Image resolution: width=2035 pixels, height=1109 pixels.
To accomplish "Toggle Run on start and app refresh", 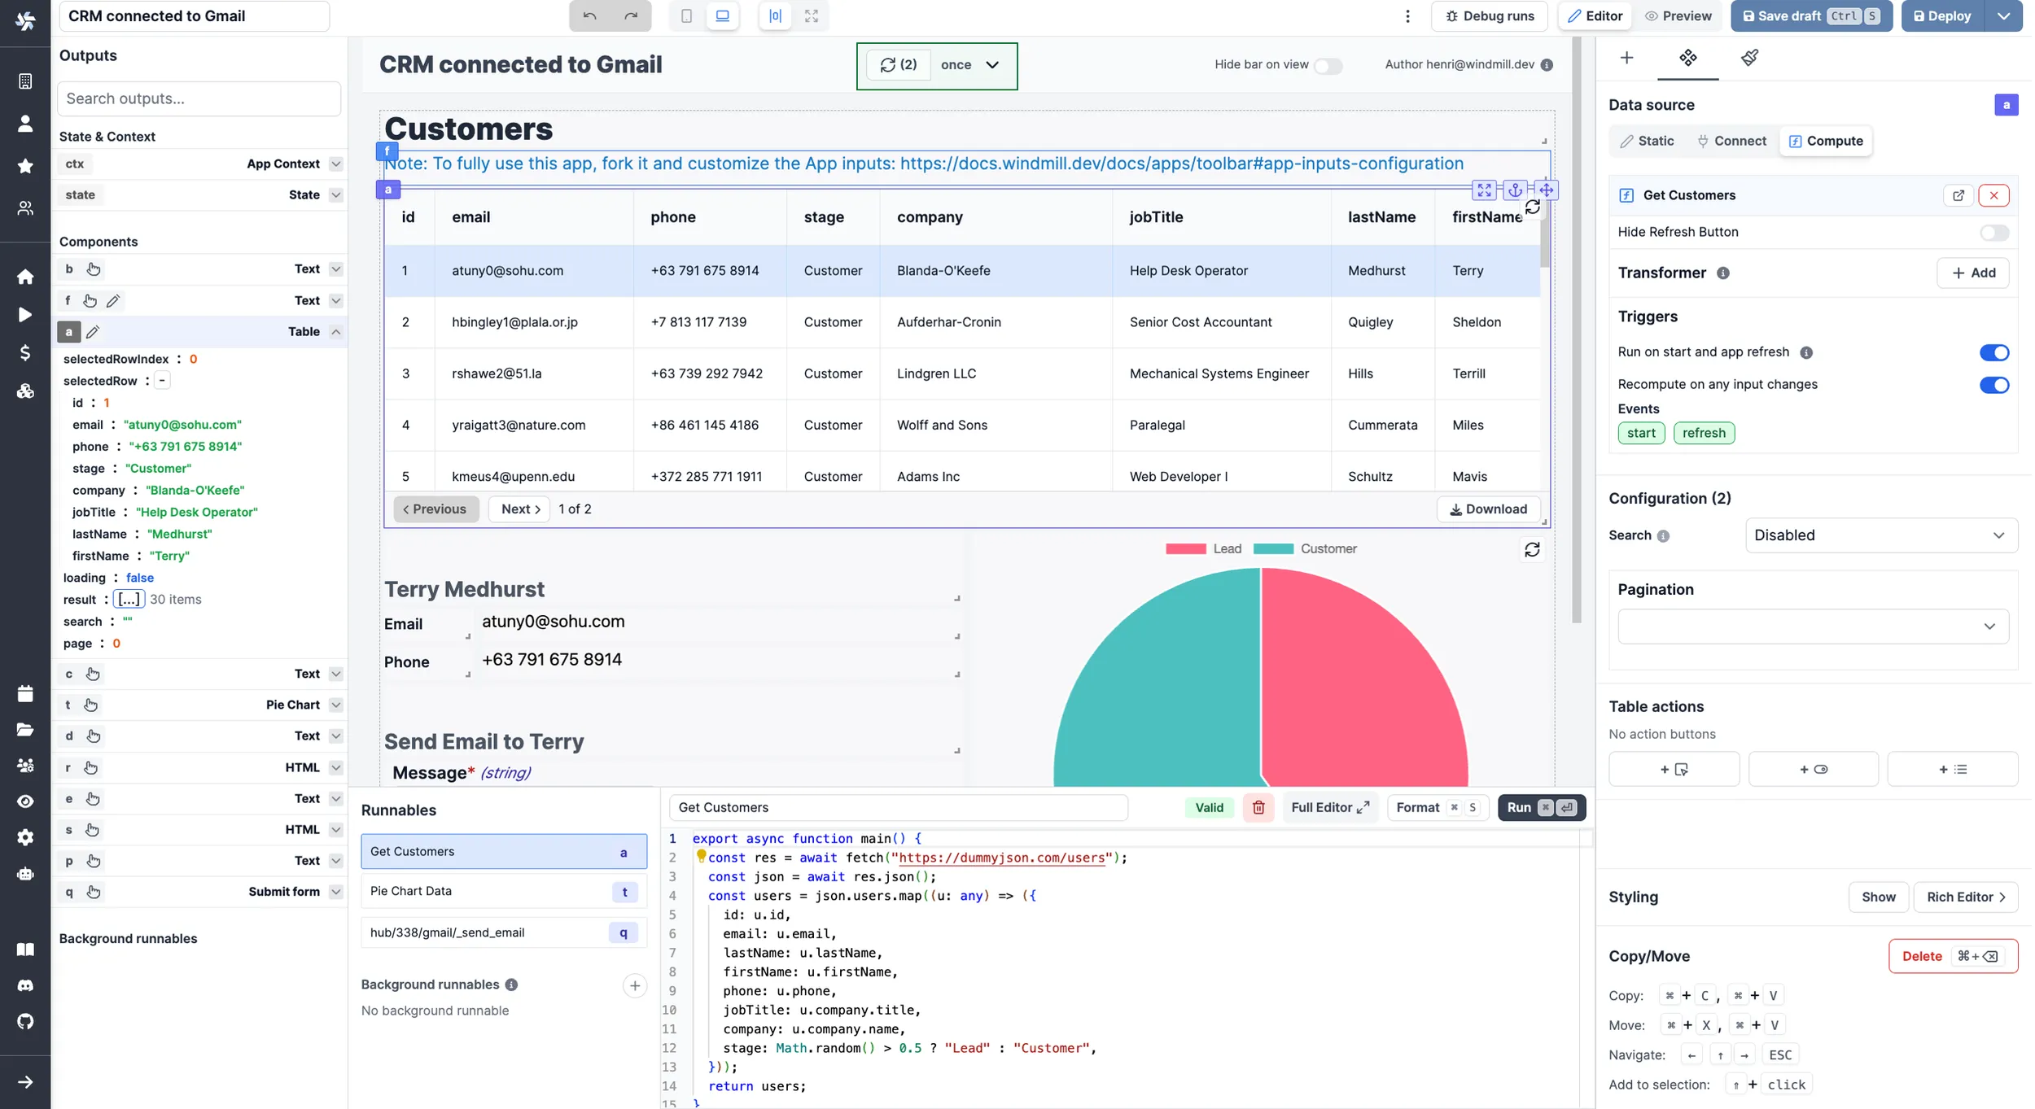I will [1995, 352].
